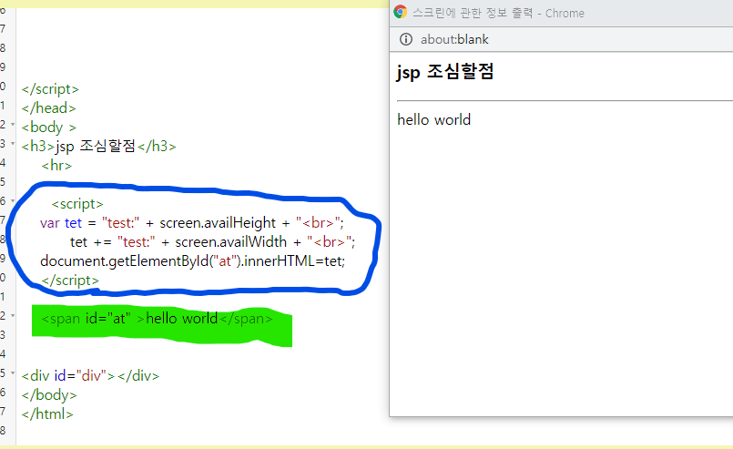The width and height of the screenshot is (733, 449).
Task: Click the <h3>jsp 조심할점</h3> code line
Action: [x=98, y=147]
